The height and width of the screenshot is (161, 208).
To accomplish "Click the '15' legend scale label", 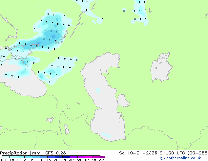I will click(49, 160).
